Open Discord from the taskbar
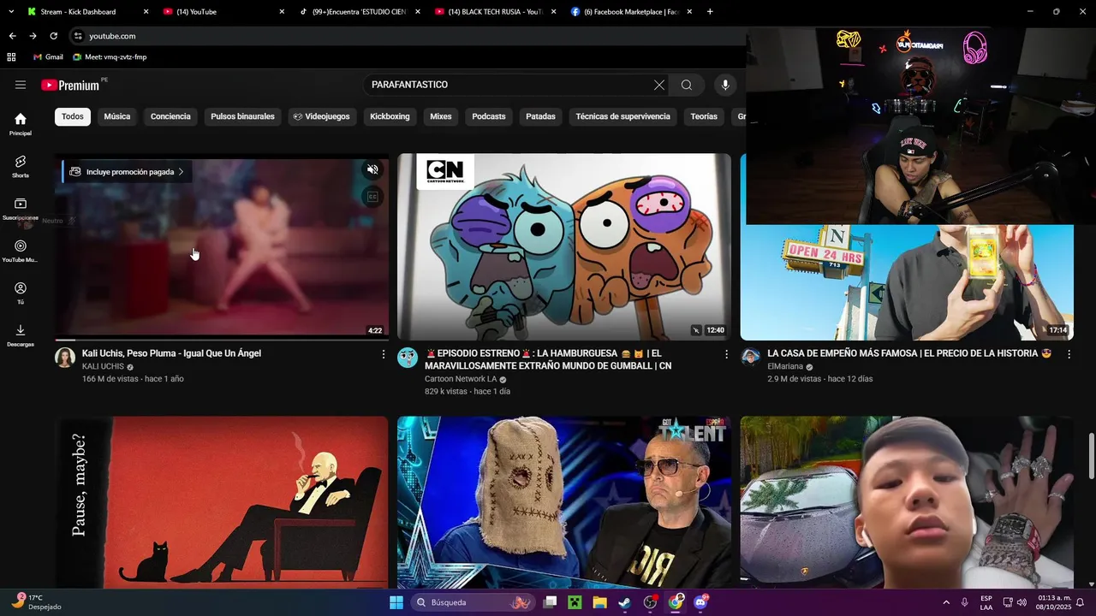 coord(700,602)
